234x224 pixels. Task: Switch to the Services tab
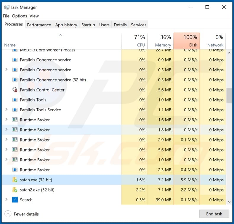(x=139, y=25)
